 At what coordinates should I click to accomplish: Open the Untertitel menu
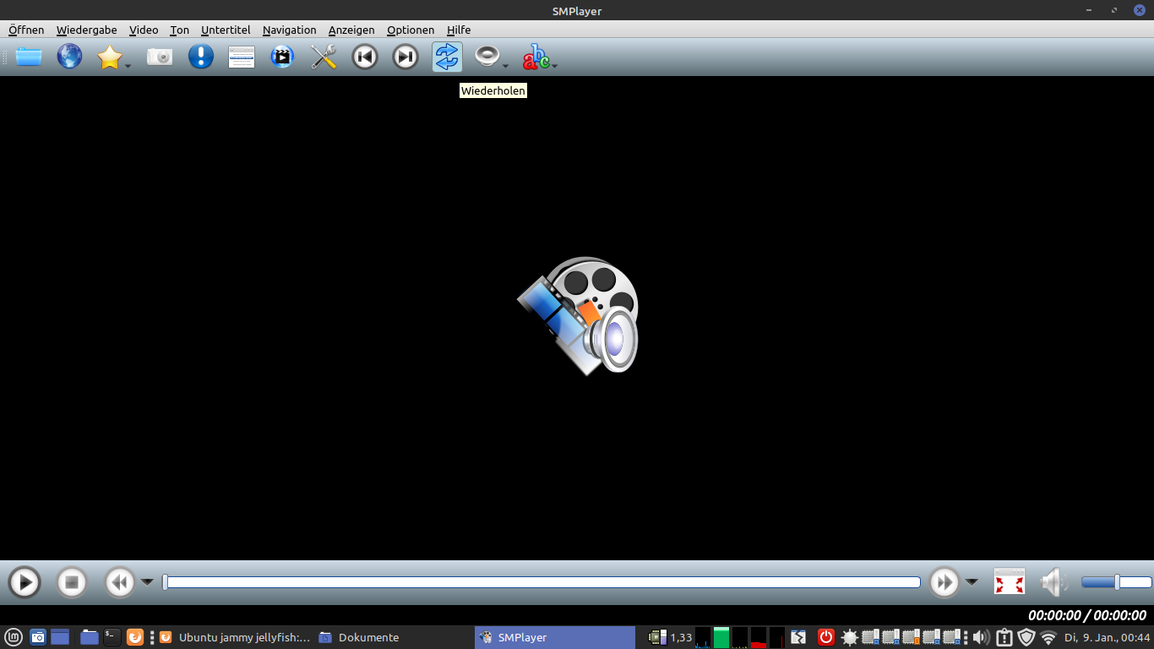tap(226, 30)
